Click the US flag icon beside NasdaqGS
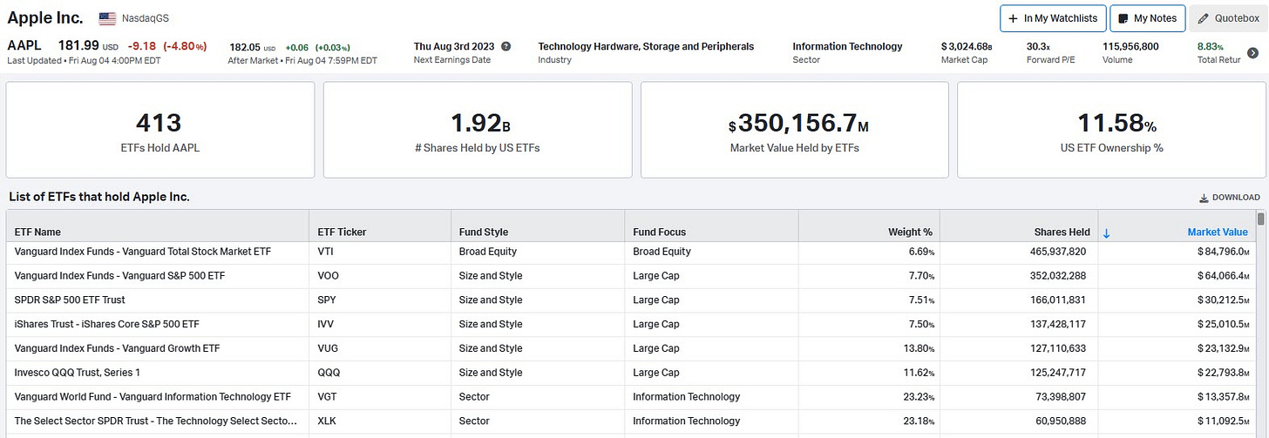The image size is (1269, 438). point(108,18)
